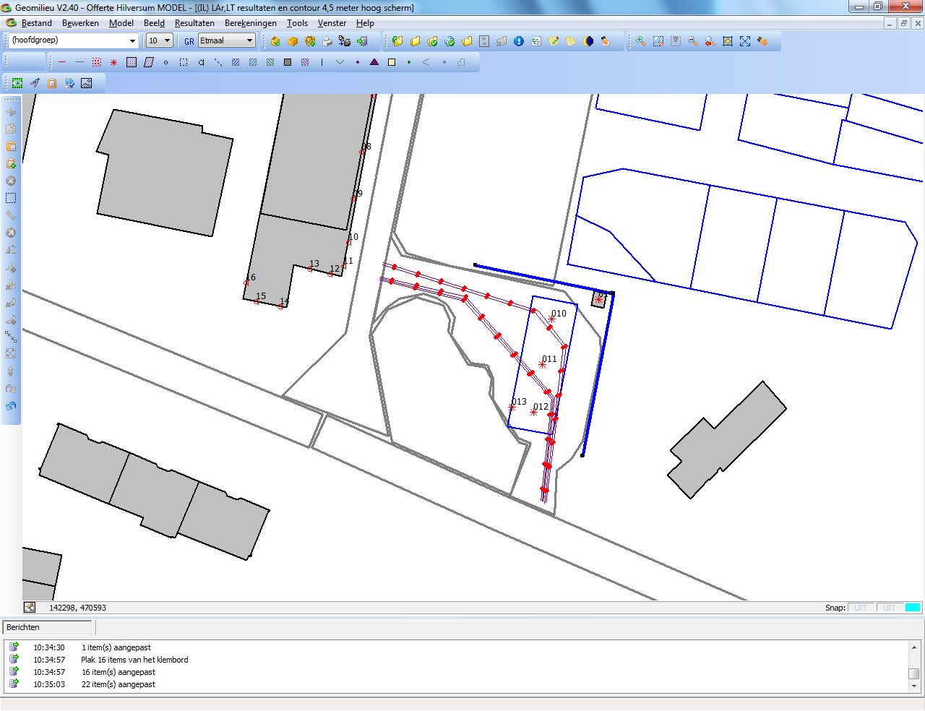925x711 pixels.
Task: Click message log scrollbar up arrow
Action: point(914,647)
